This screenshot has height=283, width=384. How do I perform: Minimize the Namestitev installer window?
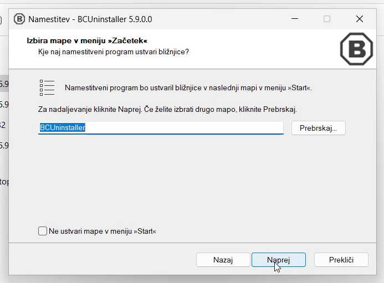tap(294, 19)
